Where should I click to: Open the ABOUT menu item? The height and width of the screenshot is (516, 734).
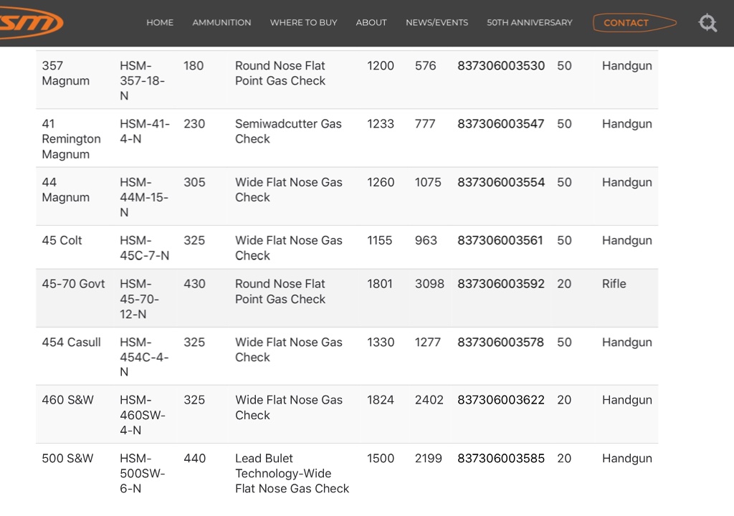371,22
